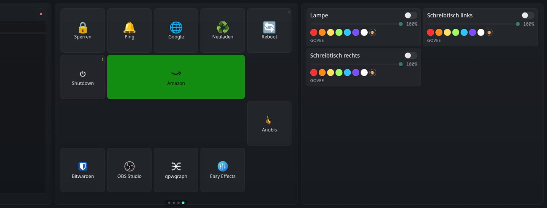Set Lampe color to purple
547x208 pixels.
tap(356, 33)
